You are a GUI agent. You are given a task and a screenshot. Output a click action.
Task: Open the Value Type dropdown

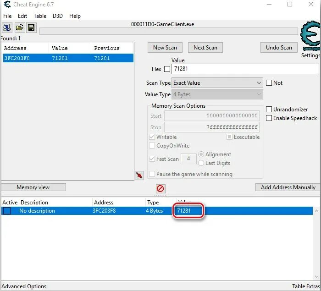pos(217,94)
